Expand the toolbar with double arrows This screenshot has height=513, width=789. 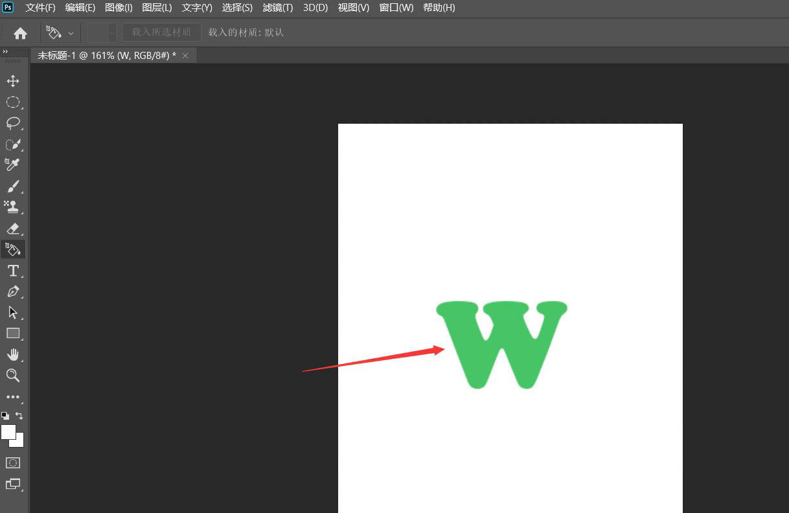click(x=5, y=52)
